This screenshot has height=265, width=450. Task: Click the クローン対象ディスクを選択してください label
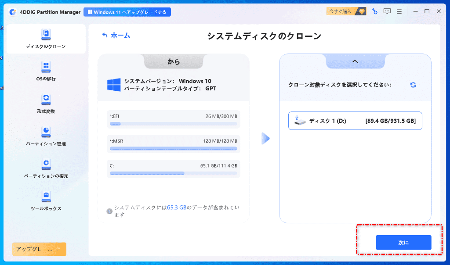[x=340, y=85]
